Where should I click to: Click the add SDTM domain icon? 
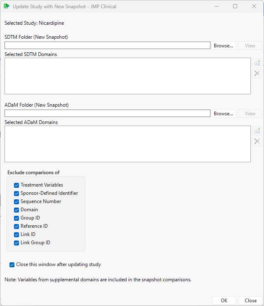257,63
